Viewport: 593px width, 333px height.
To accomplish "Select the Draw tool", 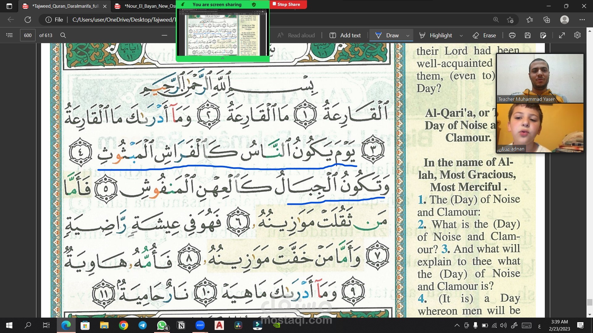I will pyautogui.click(x=387, y=35).
